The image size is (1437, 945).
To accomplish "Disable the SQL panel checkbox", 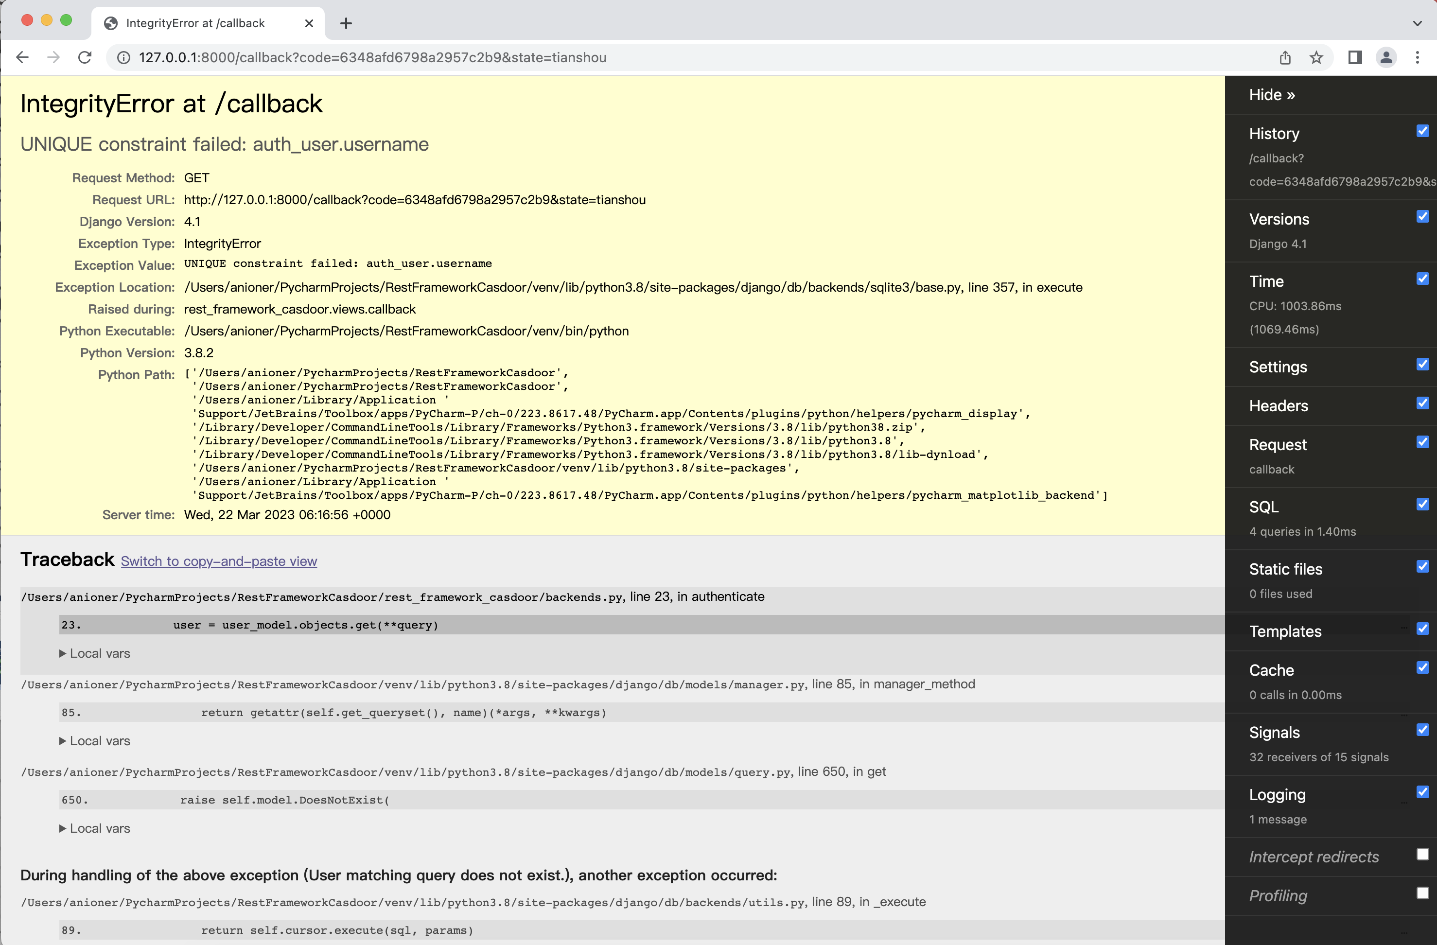I will tap(1423, 504).
